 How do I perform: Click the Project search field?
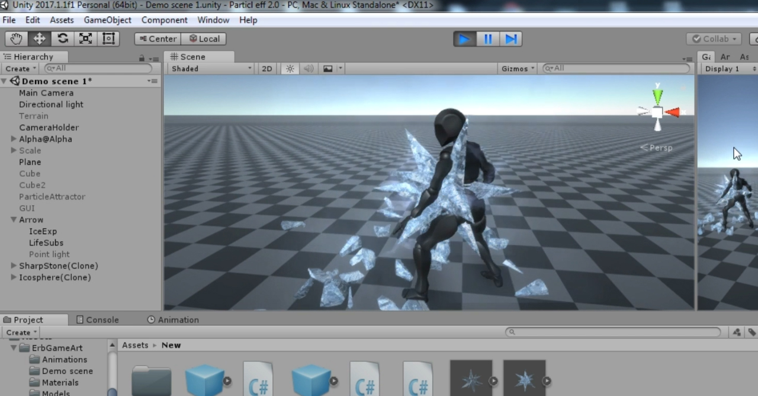[x=613, y=333]
